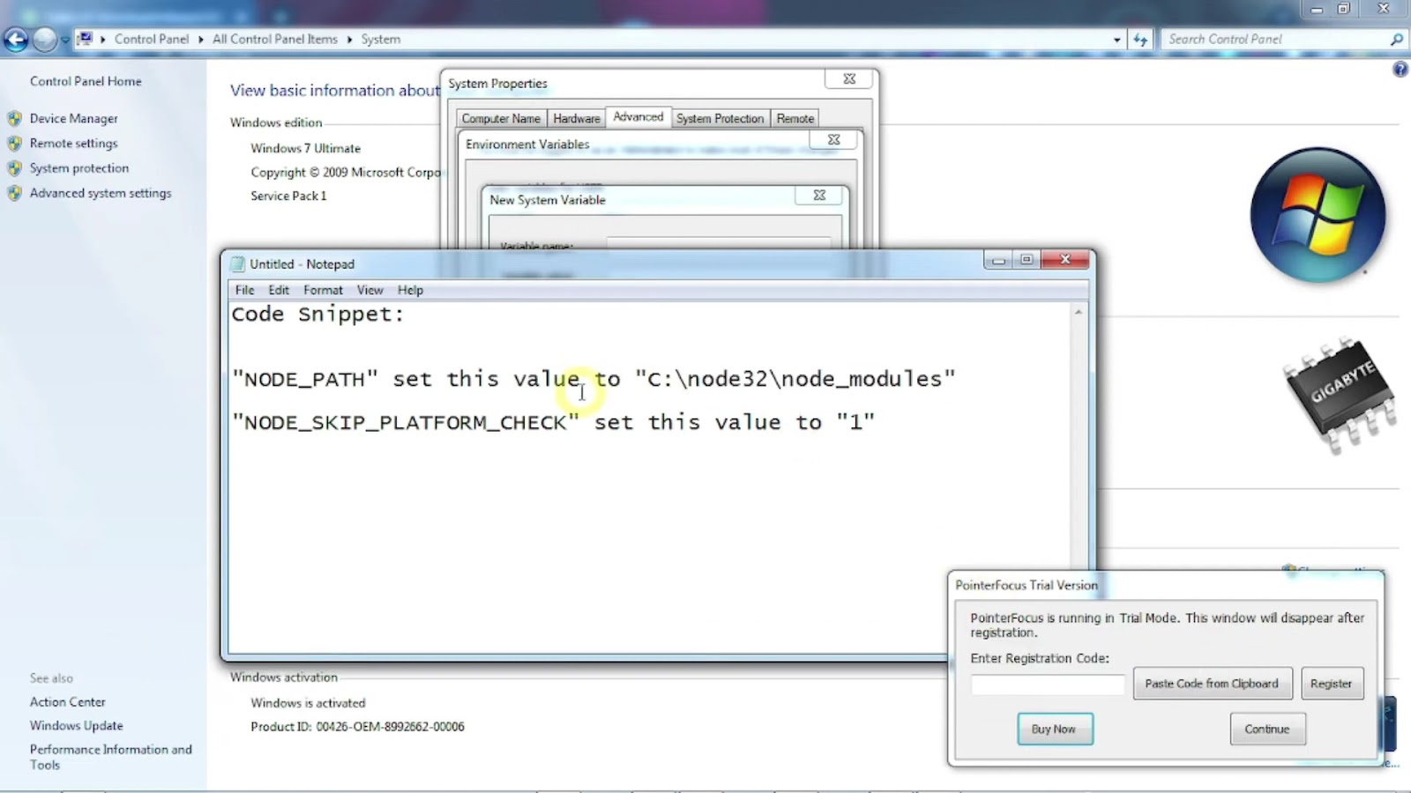Switch to System Protection tab
This screenshot has width=1411, height=793.
pos(720,118)
